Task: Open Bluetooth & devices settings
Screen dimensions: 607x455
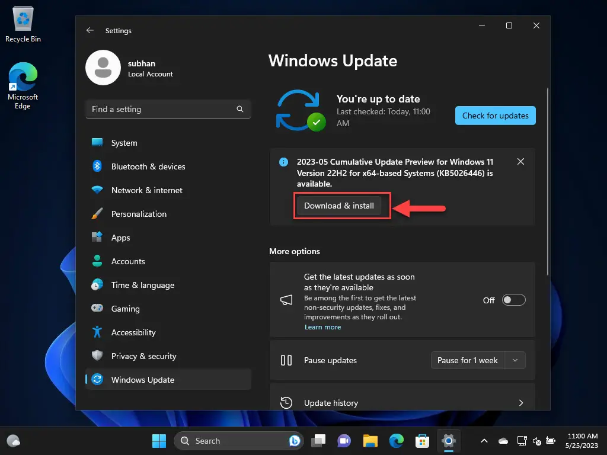Action: (168, 166)
